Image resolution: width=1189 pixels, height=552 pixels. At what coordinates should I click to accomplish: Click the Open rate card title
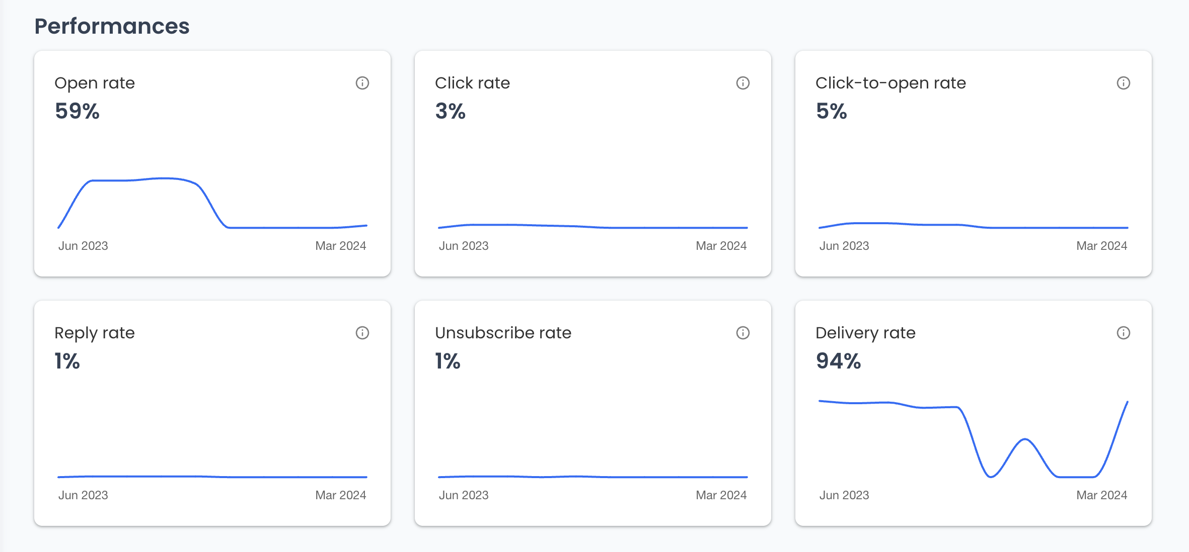pos(95,83)
